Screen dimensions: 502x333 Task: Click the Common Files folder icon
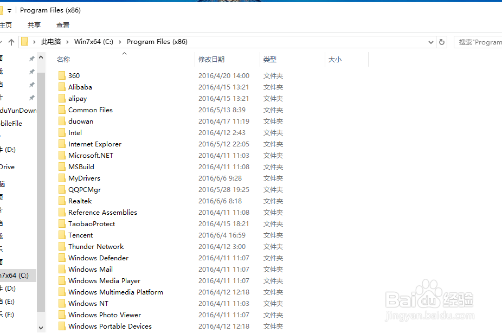(62, 110)
